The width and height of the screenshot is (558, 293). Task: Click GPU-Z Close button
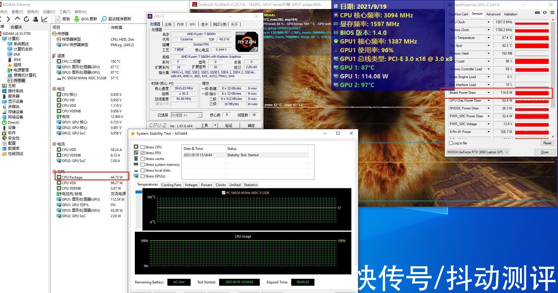pos(545,152)
